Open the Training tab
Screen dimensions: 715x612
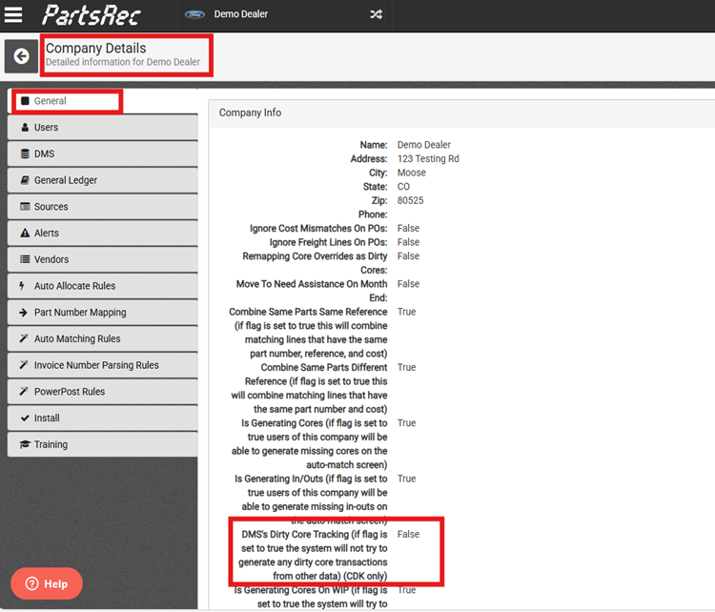tap(103, 444)
